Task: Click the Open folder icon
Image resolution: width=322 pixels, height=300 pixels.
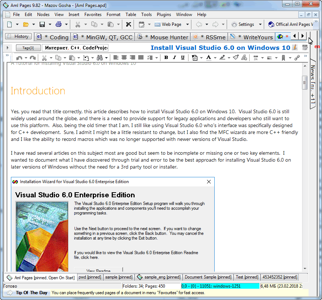Action: click(26, 24)
